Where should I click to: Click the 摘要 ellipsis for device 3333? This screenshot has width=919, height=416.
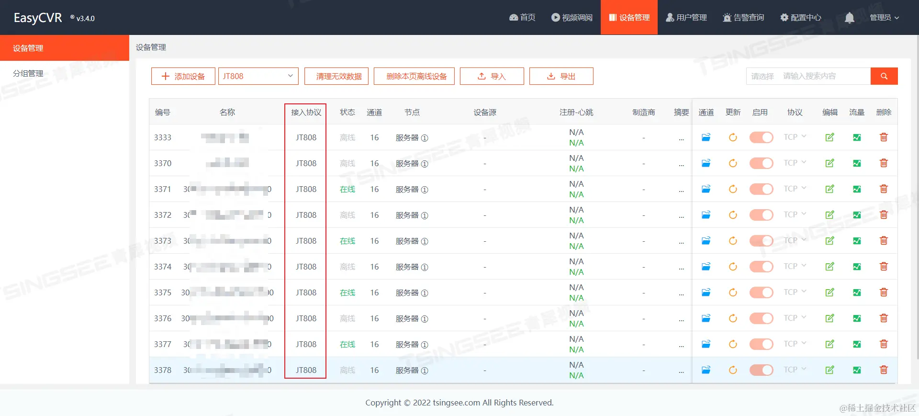click(x=681, y=139)
